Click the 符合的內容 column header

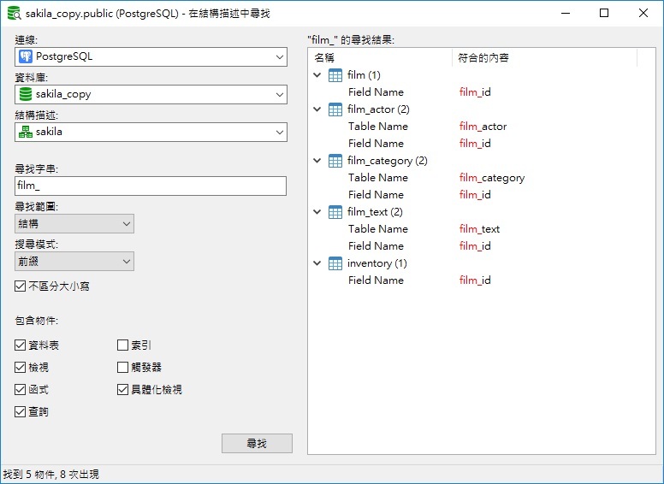[544, 57]
